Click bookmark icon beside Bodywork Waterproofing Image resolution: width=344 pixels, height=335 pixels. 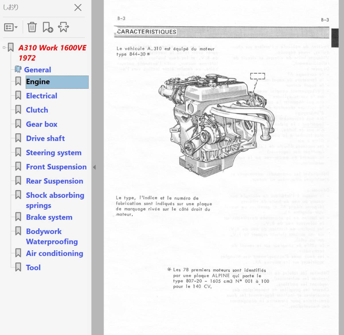18,231
